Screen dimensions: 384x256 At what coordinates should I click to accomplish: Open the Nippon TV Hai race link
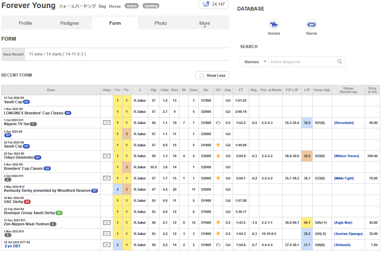pos(17,124)
